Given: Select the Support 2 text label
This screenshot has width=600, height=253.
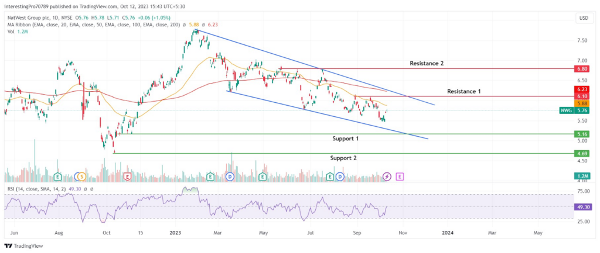Looking at the screenshot, I should point(344,158).
